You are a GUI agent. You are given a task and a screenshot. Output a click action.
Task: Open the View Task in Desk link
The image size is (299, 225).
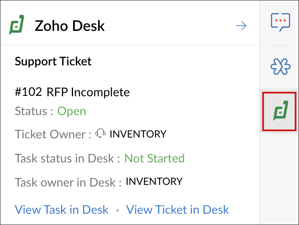[x=61, y=209]
